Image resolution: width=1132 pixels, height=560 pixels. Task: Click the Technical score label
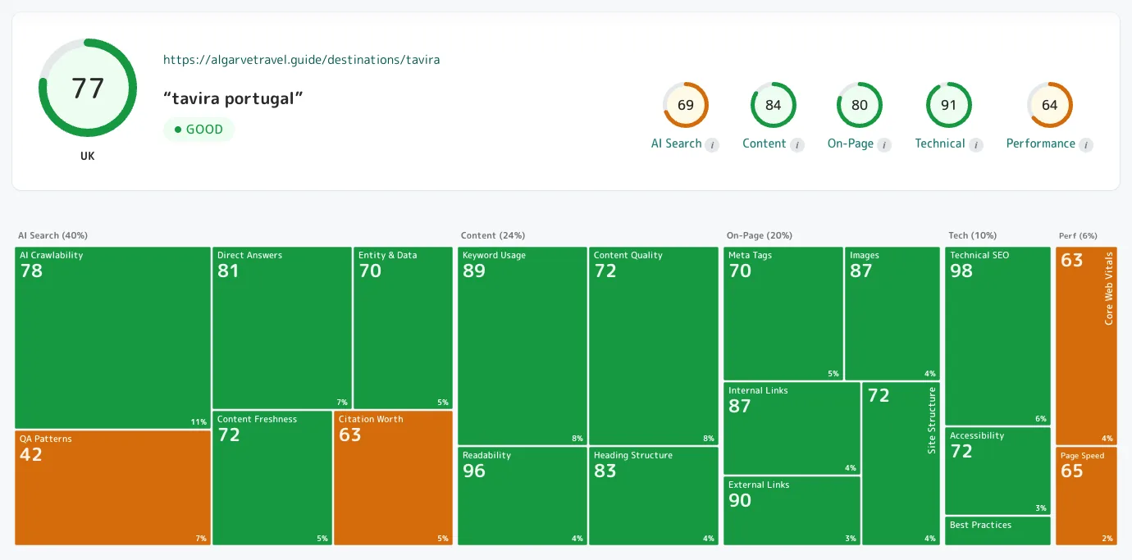[940, 143]
